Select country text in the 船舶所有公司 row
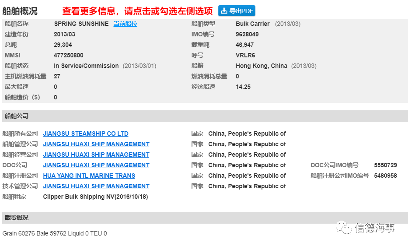This screenshot has height=246, width=408. [247, 134]
